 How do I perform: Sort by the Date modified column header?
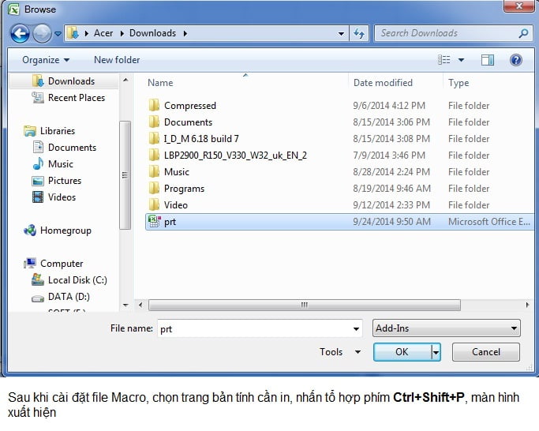383,83
